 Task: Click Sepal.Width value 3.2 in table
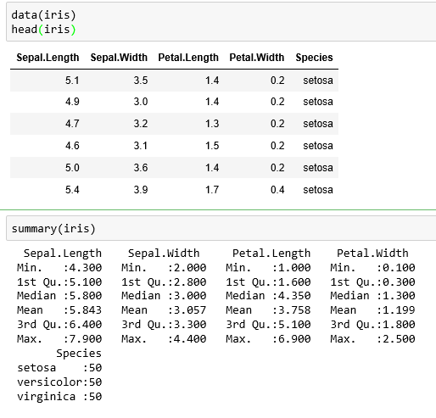[141, 124]
